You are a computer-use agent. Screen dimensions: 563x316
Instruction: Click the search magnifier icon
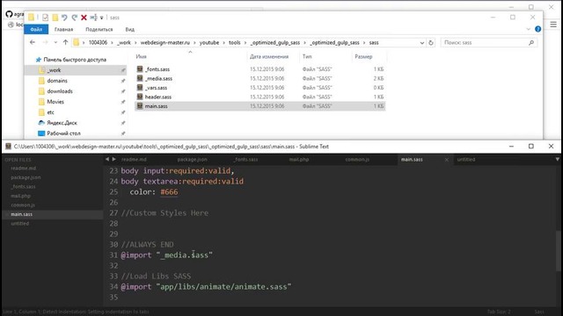pos(531,42)
